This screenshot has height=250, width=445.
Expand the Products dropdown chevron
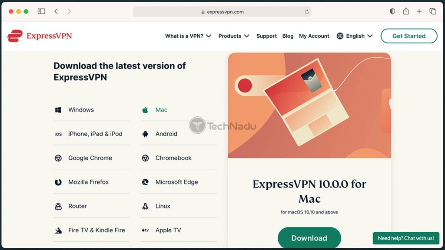pyautogui.click(x=247, y=36)
